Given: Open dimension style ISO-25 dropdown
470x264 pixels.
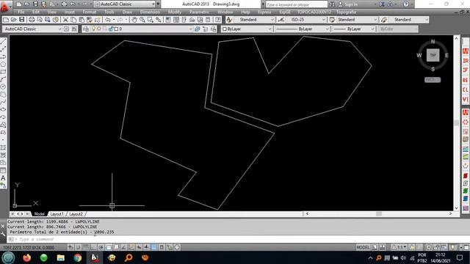Looking at the screenshot, I should point(324,20).
